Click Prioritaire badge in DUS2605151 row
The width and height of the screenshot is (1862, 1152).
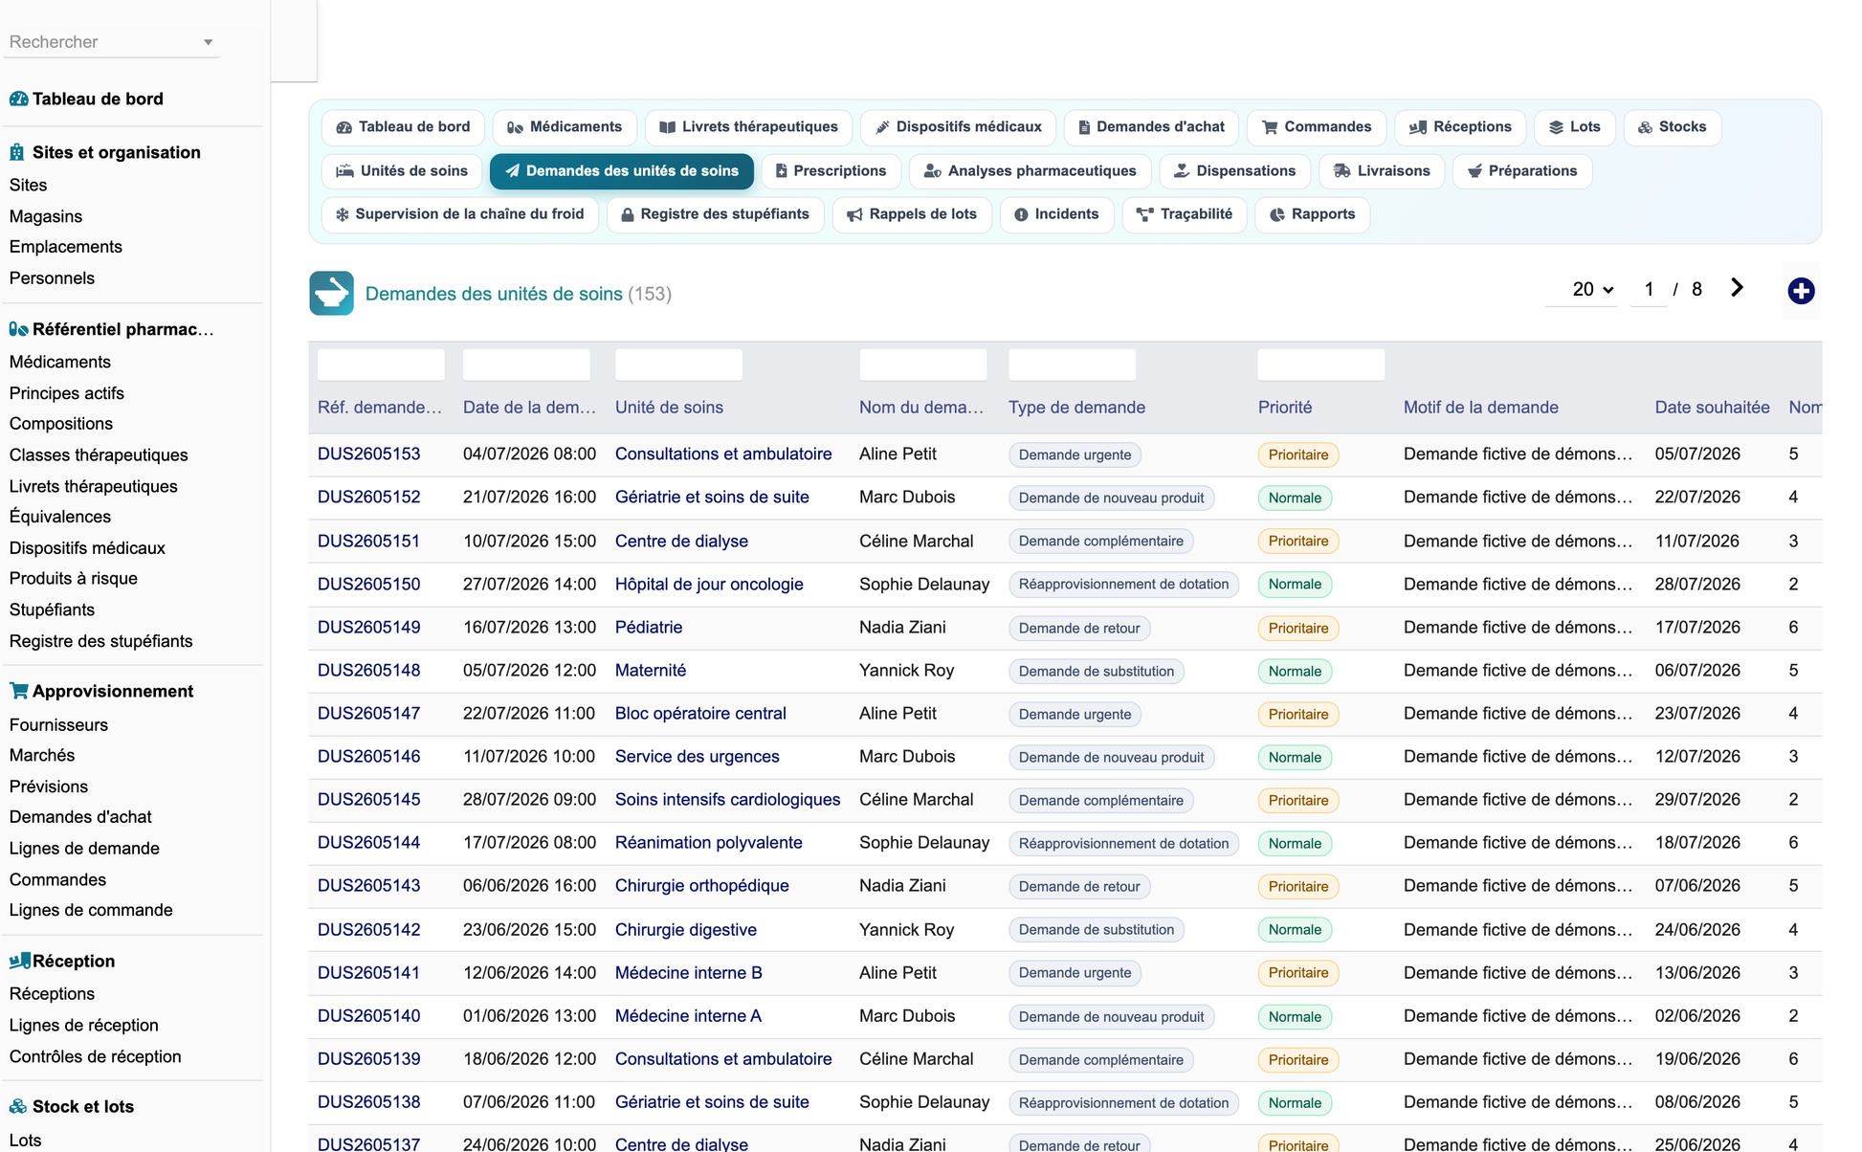(x=1298, y=542)
